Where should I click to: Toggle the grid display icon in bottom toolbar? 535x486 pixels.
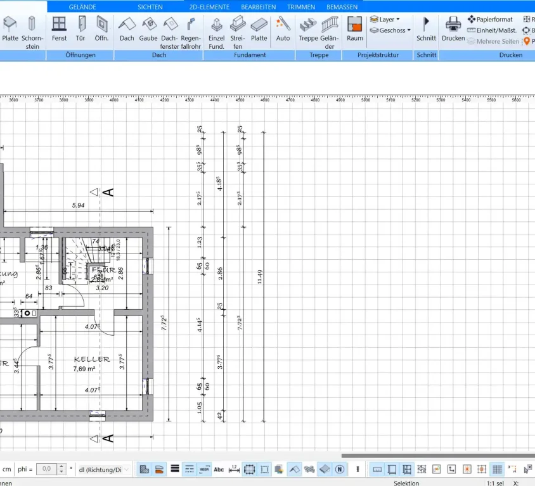pyautogui.click(x=497, y=470)
